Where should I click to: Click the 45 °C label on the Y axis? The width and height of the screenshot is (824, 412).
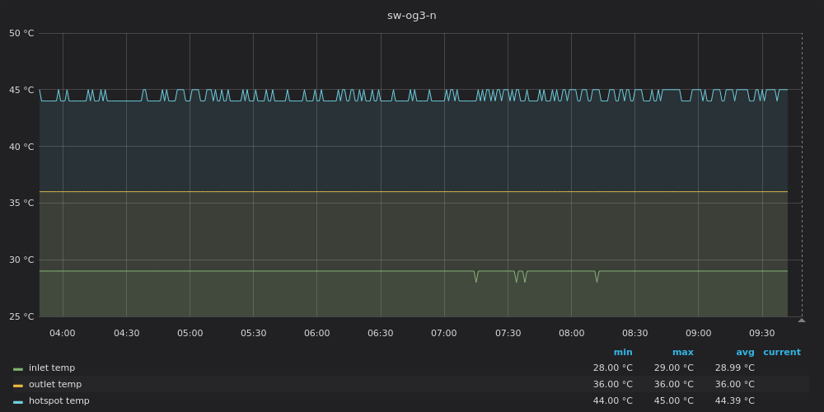[21, 90]
